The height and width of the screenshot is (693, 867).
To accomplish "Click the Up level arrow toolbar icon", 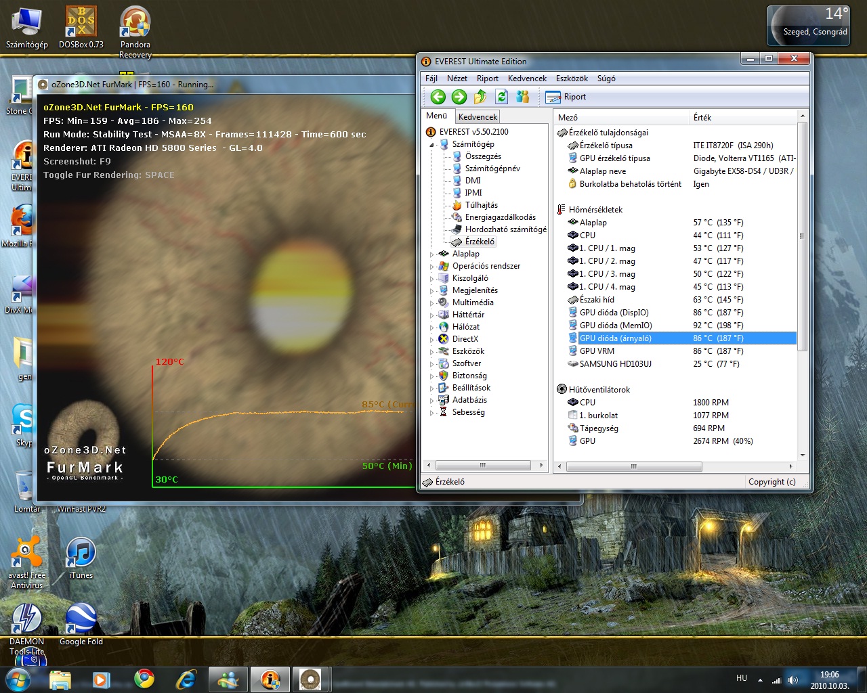I will pyautogui.click(x=480, y=97).
